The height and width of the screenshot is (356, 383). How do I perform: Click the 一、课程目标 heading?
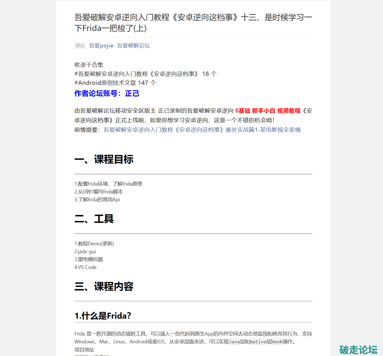pyautogui.click(x=104, y=159)
